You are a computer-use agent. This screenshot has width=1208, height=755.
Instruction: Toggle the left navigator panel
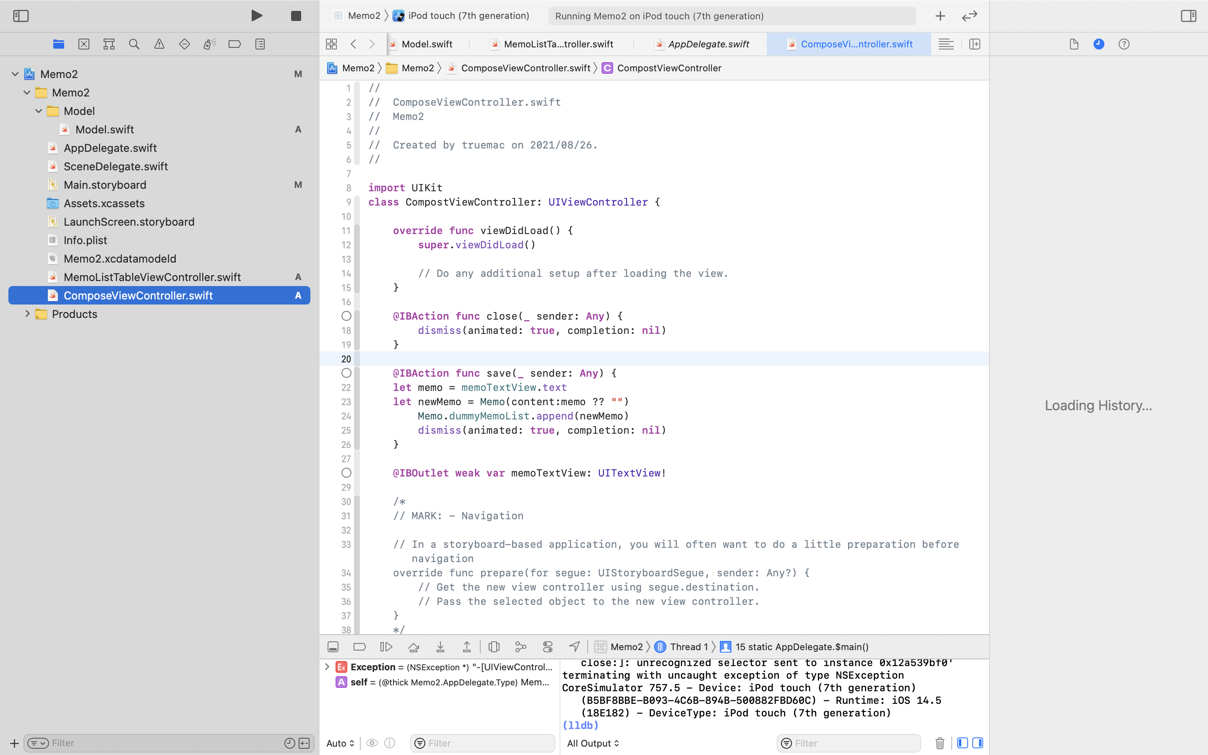[x=21, y=16]
